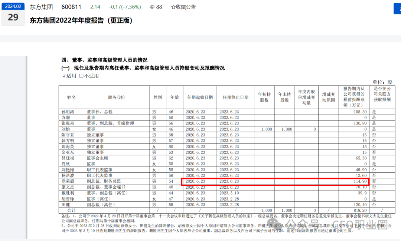Click the 任期起始日期 column header
This screenshot has height=241, width=401.
(x=200, y=97)
